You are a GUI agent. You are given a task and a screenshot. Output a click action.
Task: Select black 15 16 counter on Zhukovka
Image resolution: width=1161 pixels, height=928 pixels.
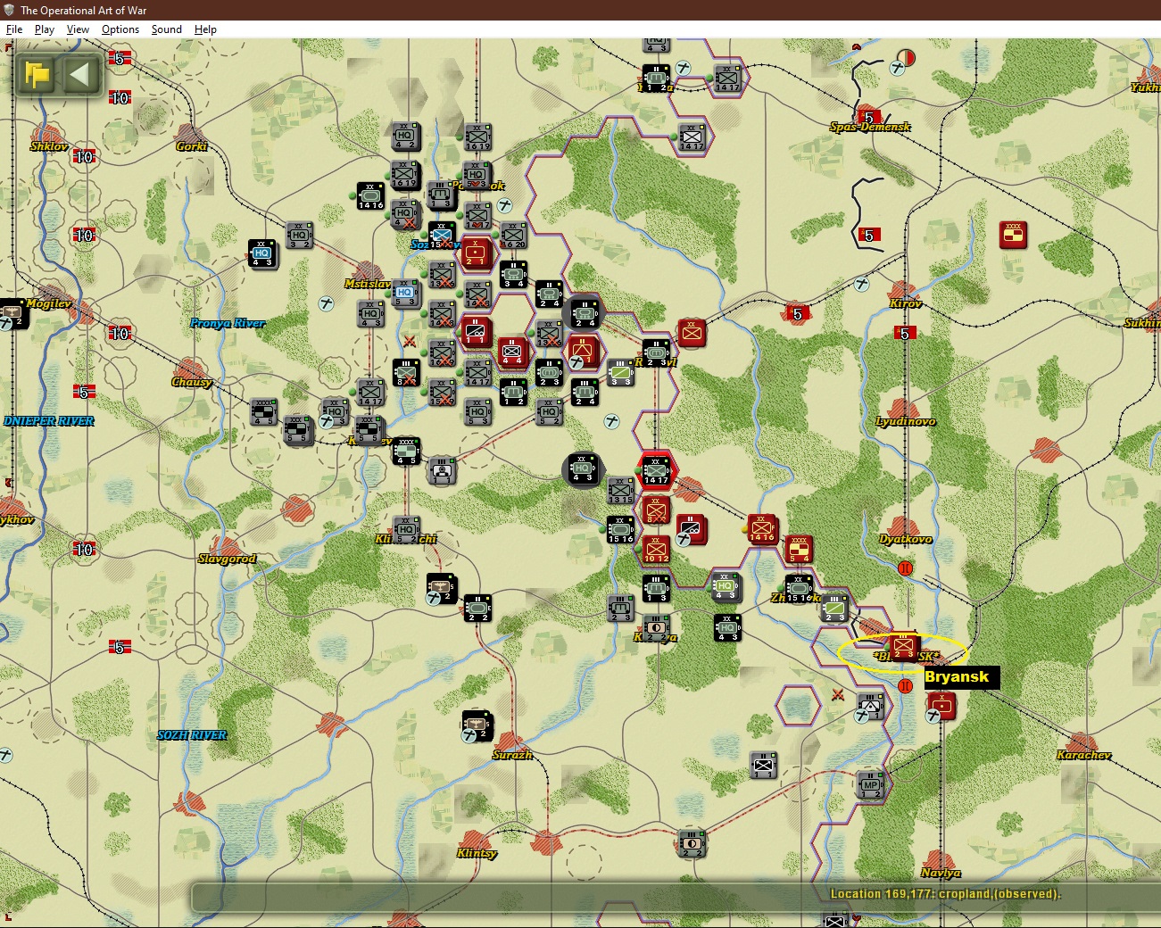click(799, 588)
